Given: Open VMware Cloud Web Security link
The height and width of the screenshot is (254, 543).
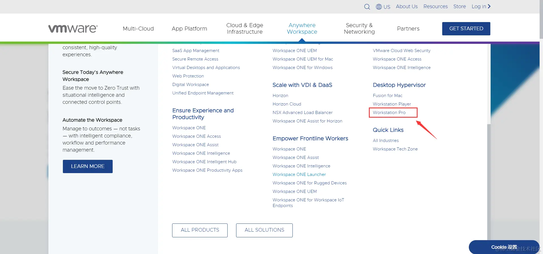Looking at the screenshot, I should pyautogui.click(x=401, y=51).
